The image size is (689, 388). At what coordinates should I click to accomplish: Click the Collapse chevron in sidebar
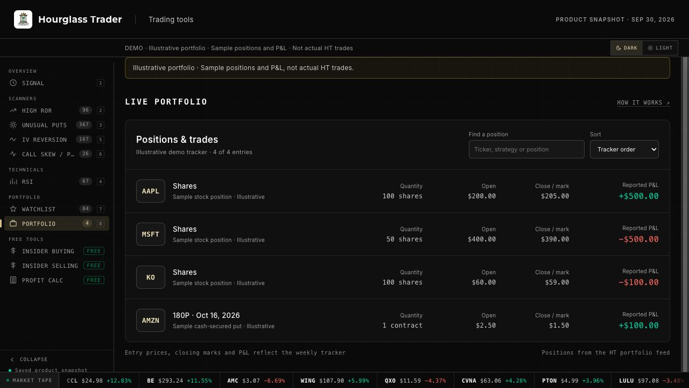pyautogui.click(x=12, y=359)
